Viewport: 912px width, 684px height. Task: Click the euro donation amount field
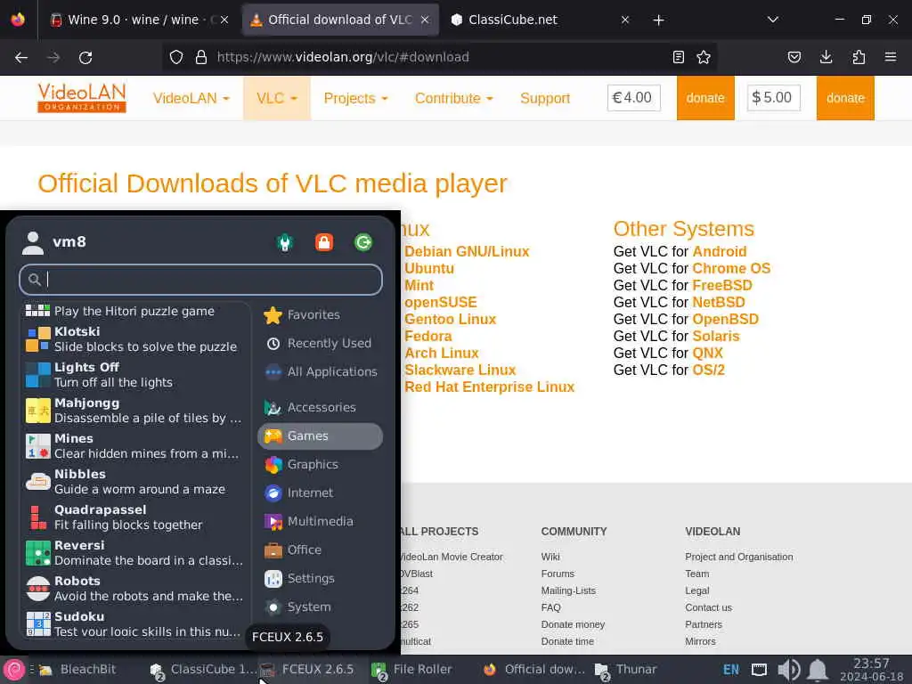pyautogui.click(x=634, y=98)
